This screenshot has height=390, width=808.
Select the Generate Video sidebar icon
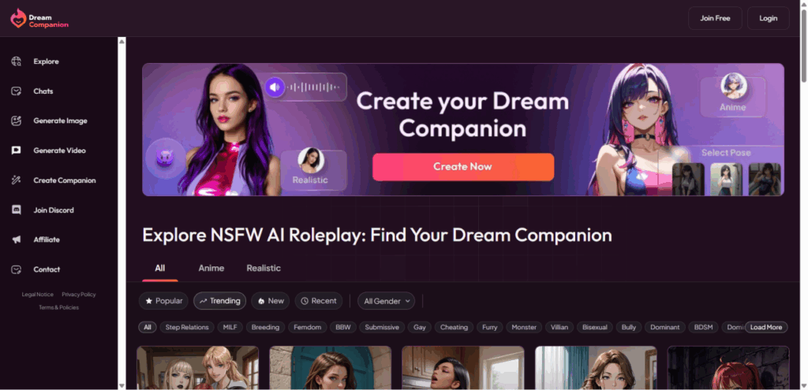pos(17,150)
